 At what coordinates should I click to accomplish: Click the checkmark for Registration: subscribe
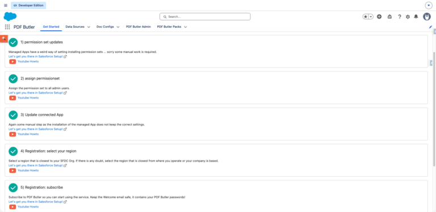tap(13, 188)
